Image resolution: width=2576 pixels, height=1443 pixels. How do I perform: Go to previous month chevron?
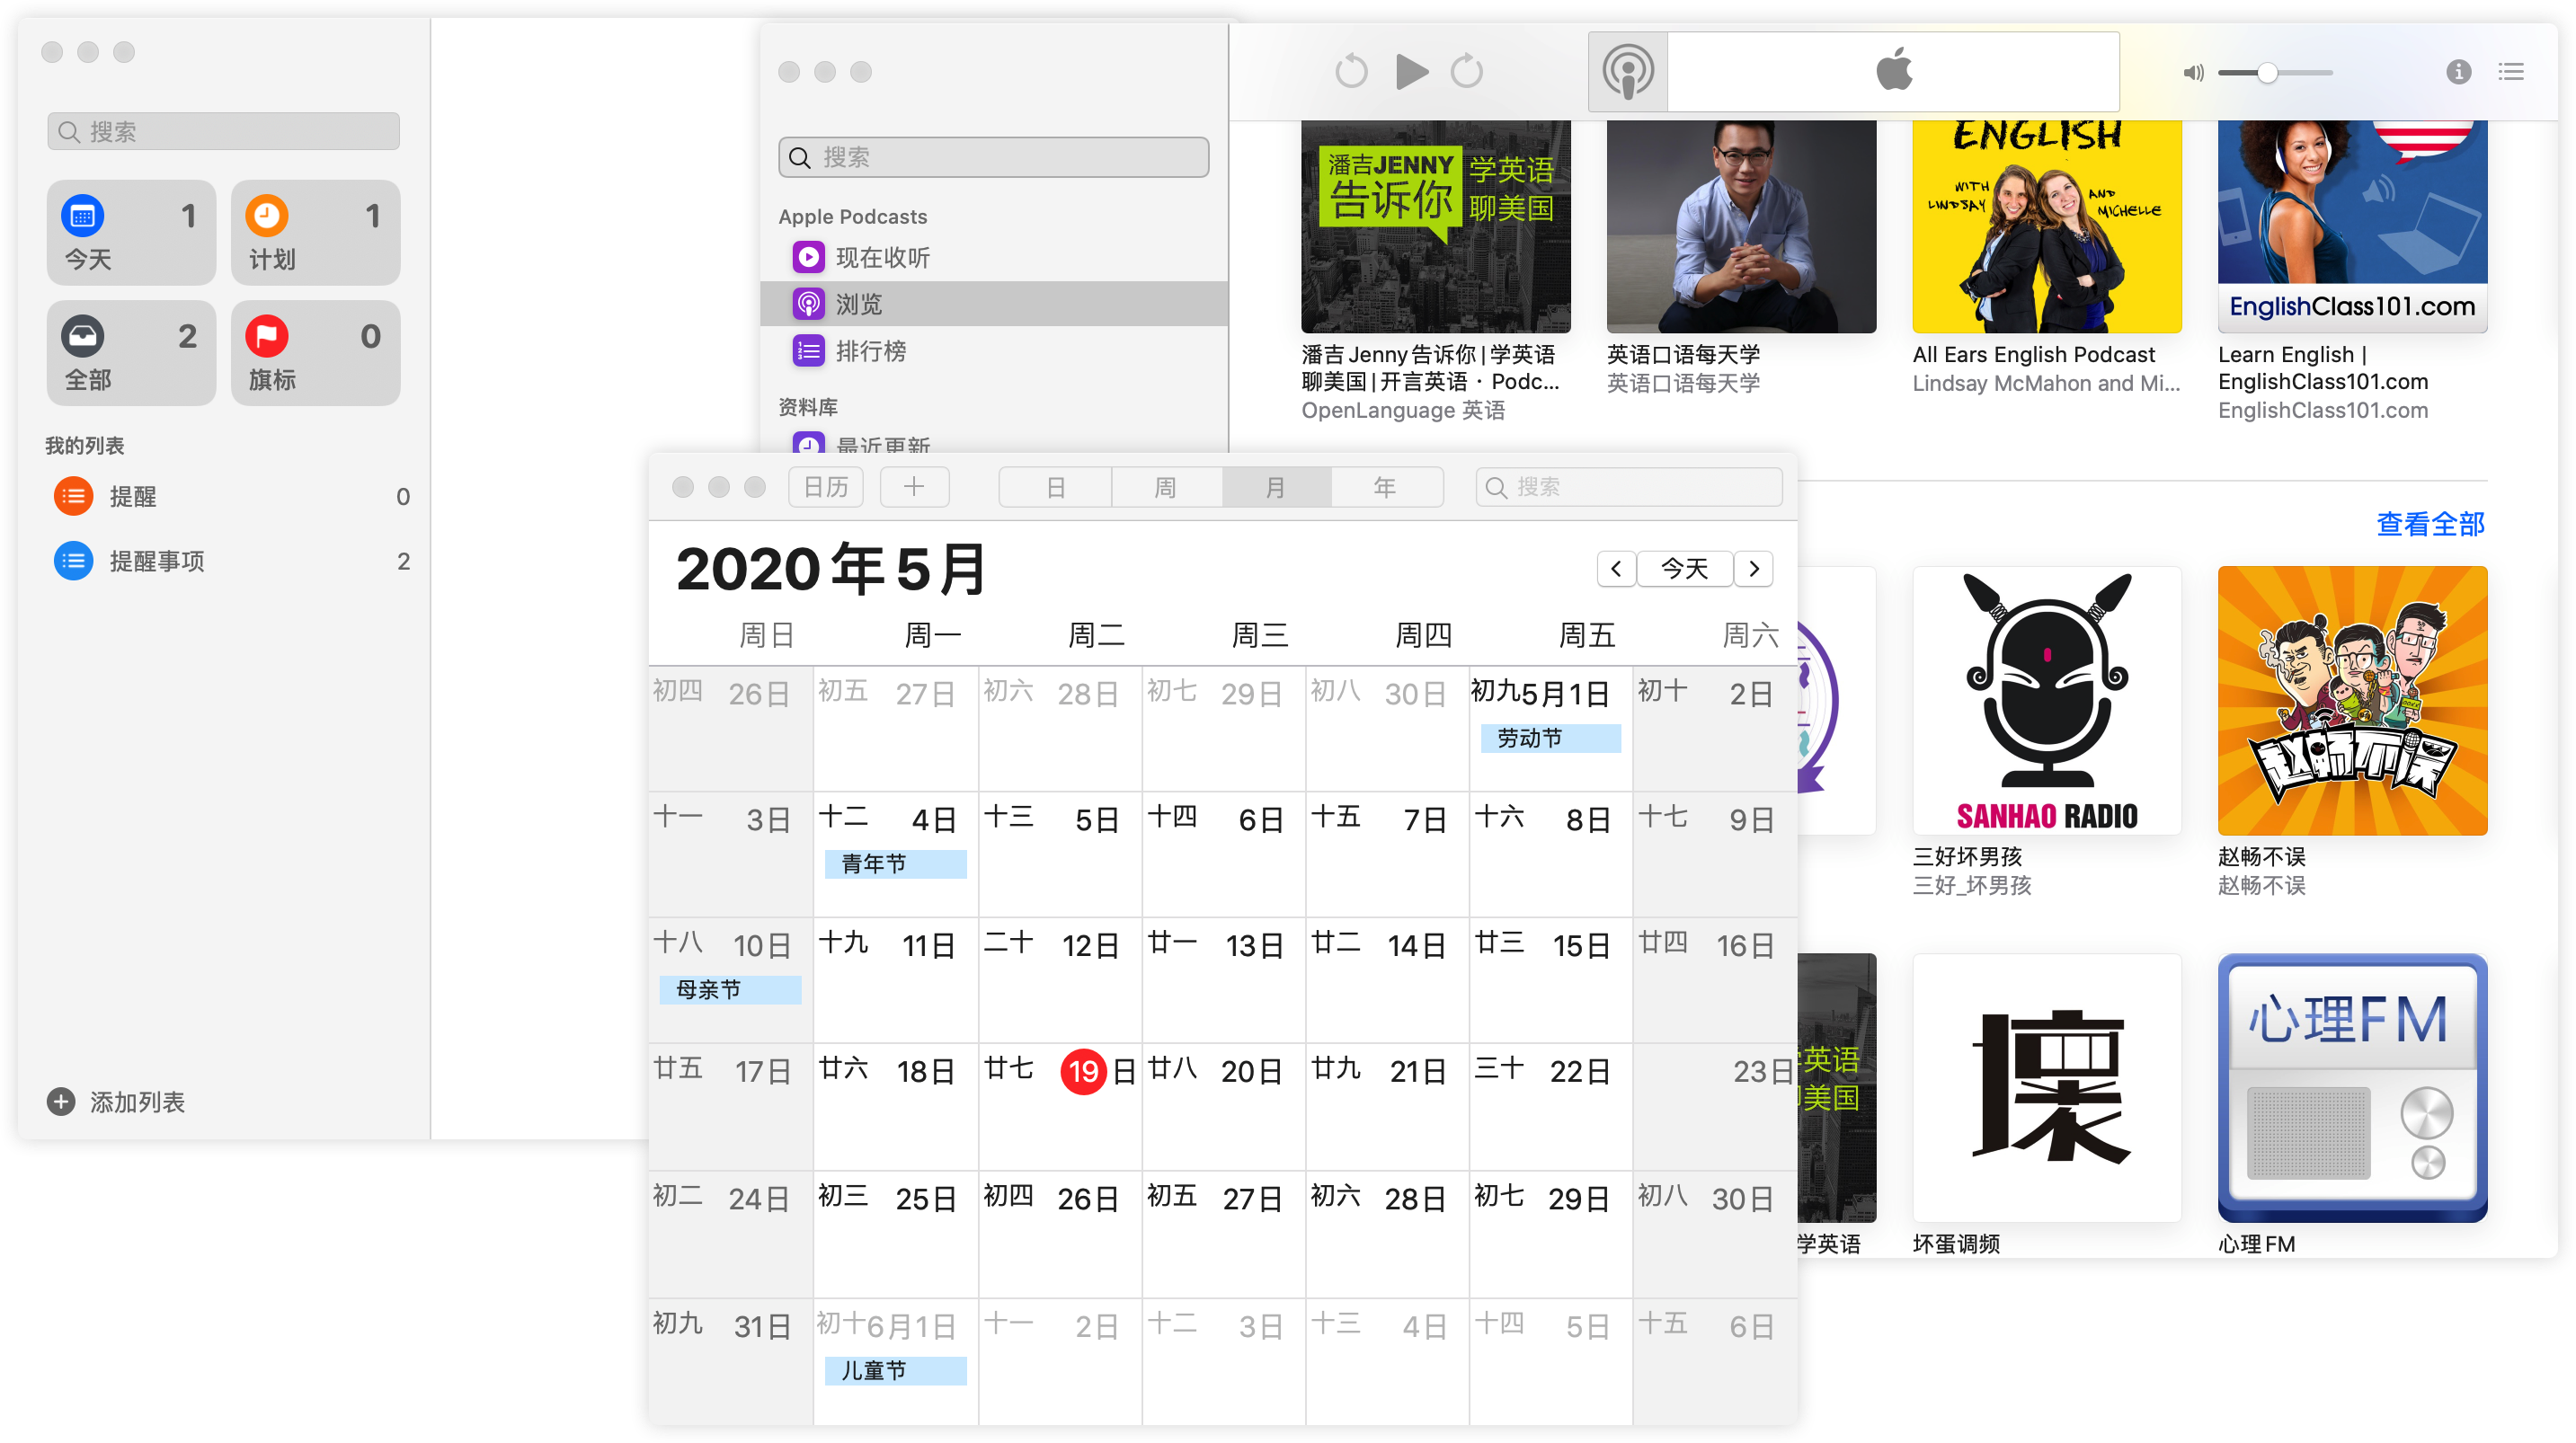pyautogui.click(x=1616, y=568)
